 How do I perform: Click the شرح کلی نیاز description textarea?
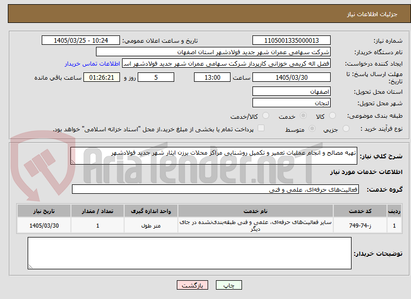tap(214, 156)
